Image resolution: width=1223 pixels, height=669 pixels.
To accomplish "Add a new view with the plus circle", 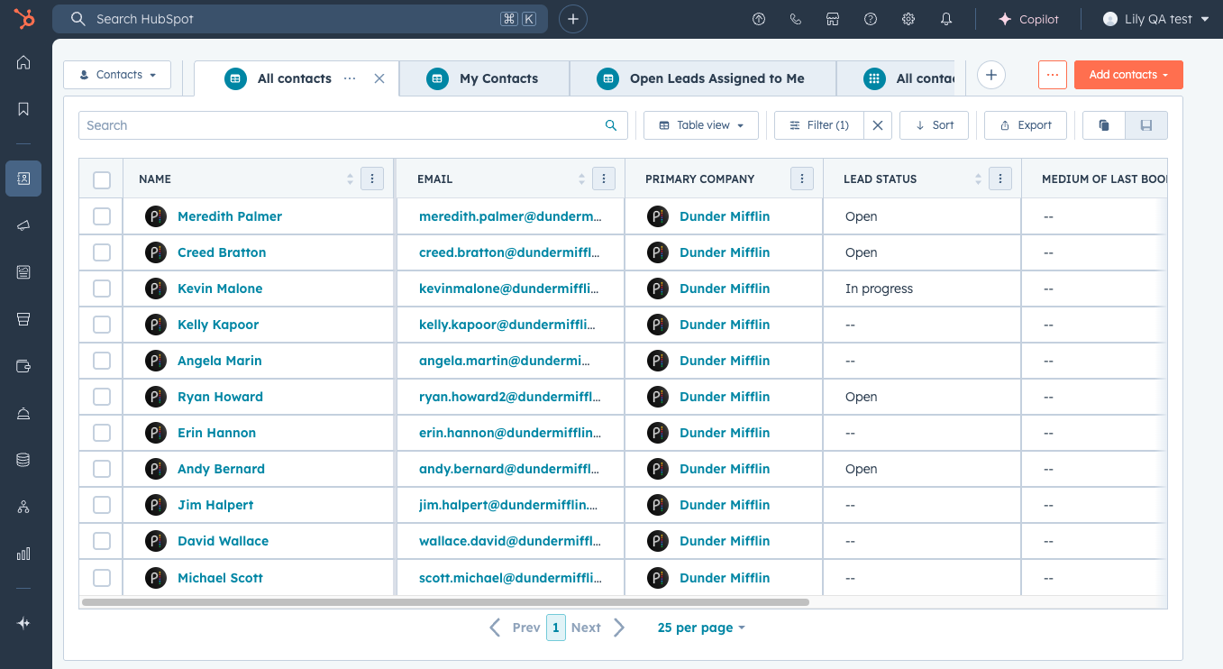I will click(x=991, y=75).
